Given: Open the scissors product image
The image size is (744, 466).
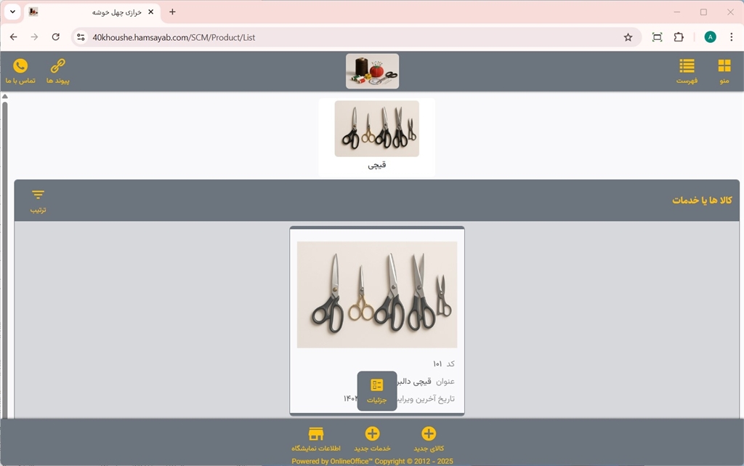Looking at the screenshot, I should coord(376,294).
